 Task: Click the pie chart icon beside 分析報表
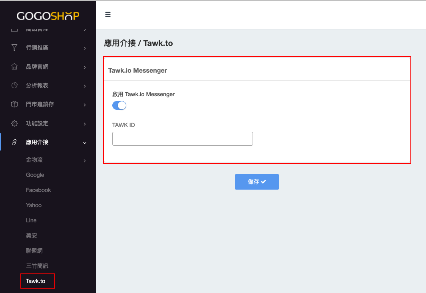click(14, 85)
